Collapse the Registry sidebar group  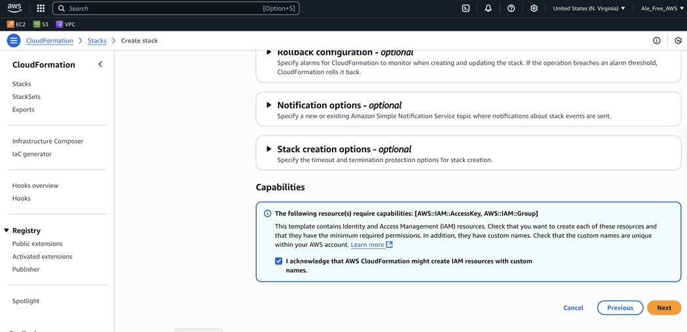click(x=6, y=231)
